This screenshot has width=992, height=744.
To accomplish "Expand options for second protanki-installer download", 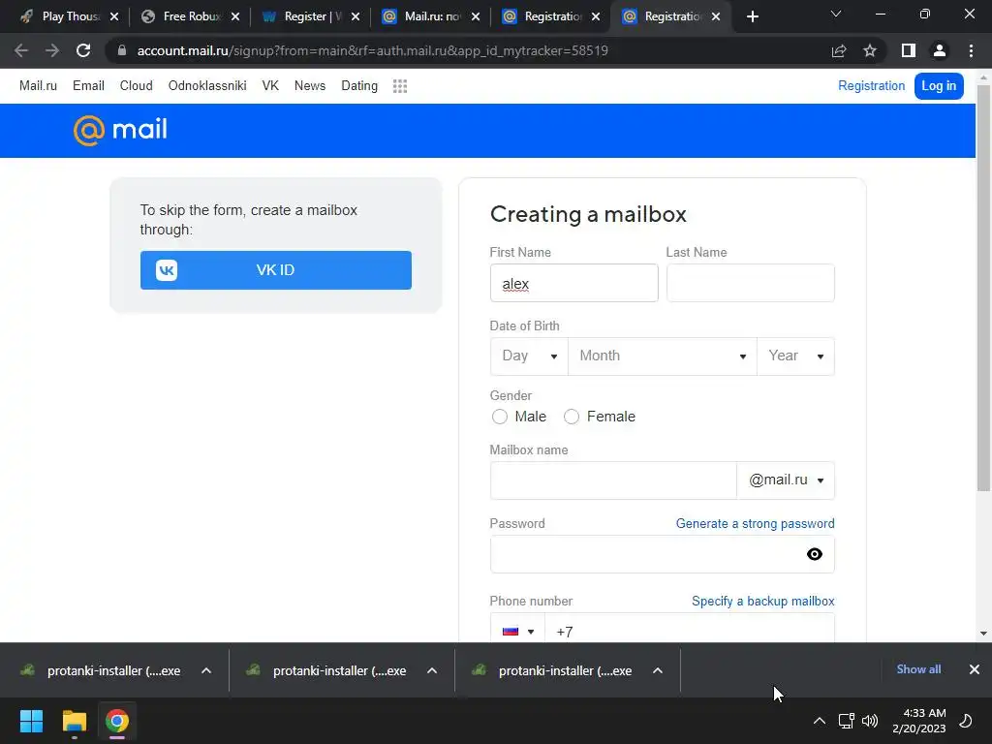I will coord(432,670).
